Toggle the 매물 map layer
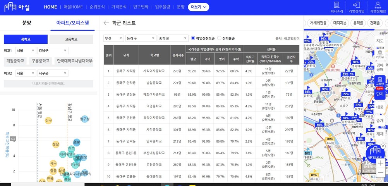This screenshot has height=186, width=388. (380, 107)
